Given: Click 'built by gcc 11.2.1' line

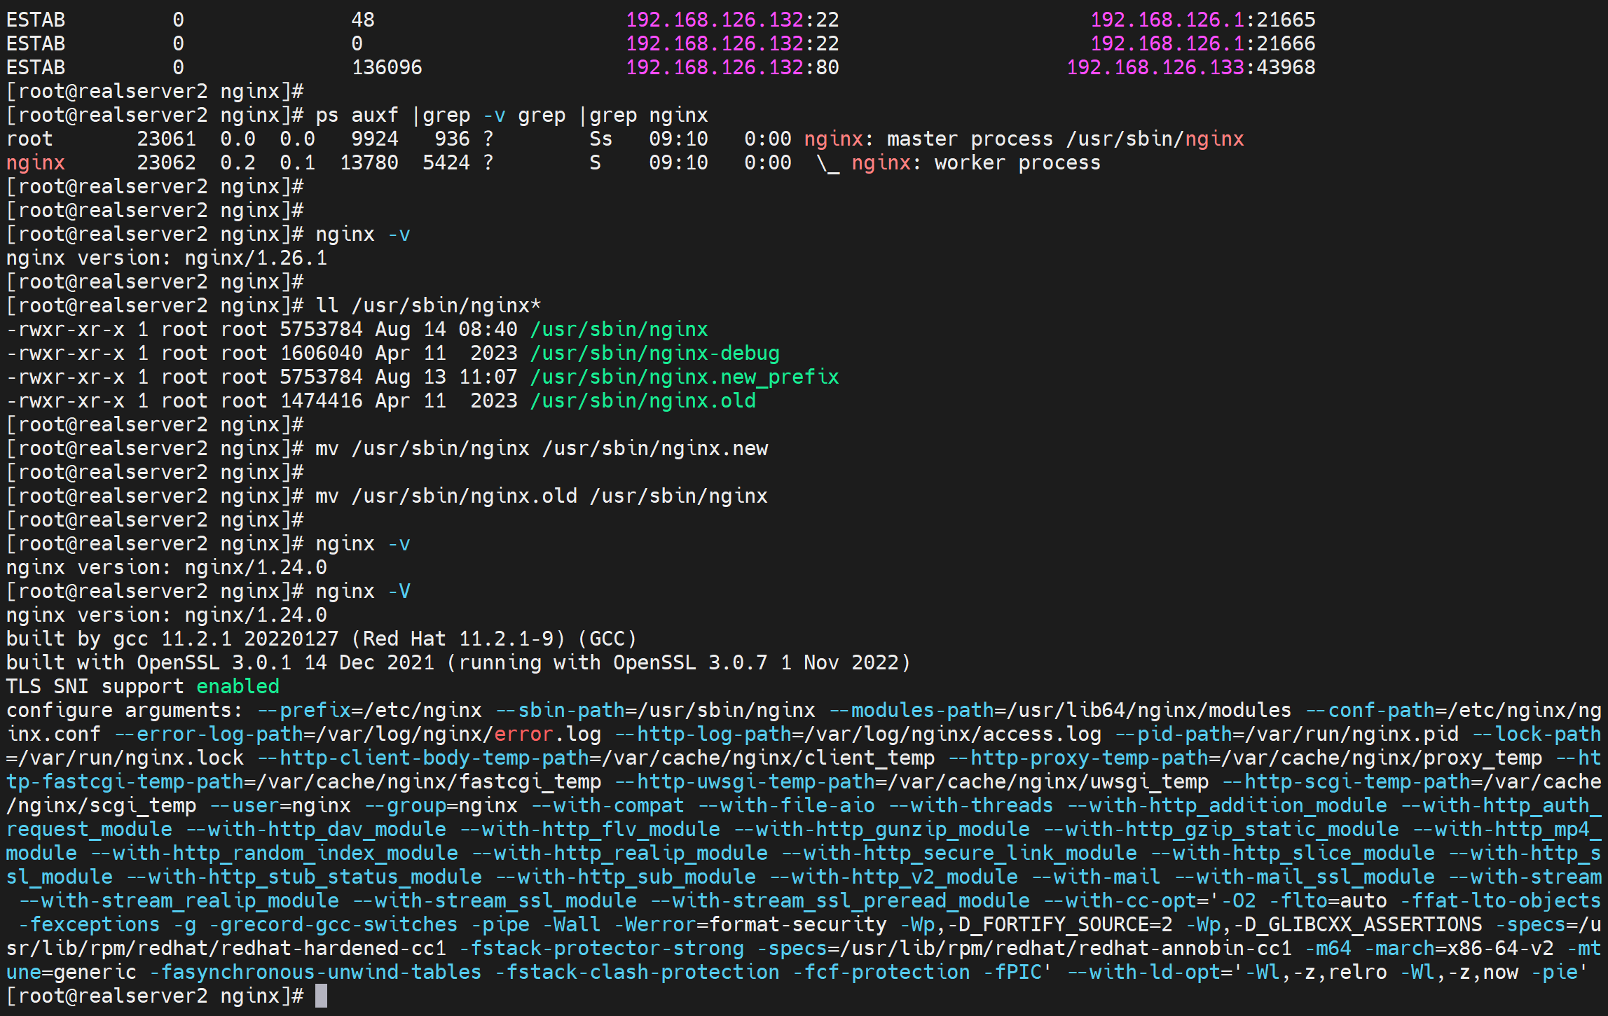Looking at the screenshot, I should (320, 639).
